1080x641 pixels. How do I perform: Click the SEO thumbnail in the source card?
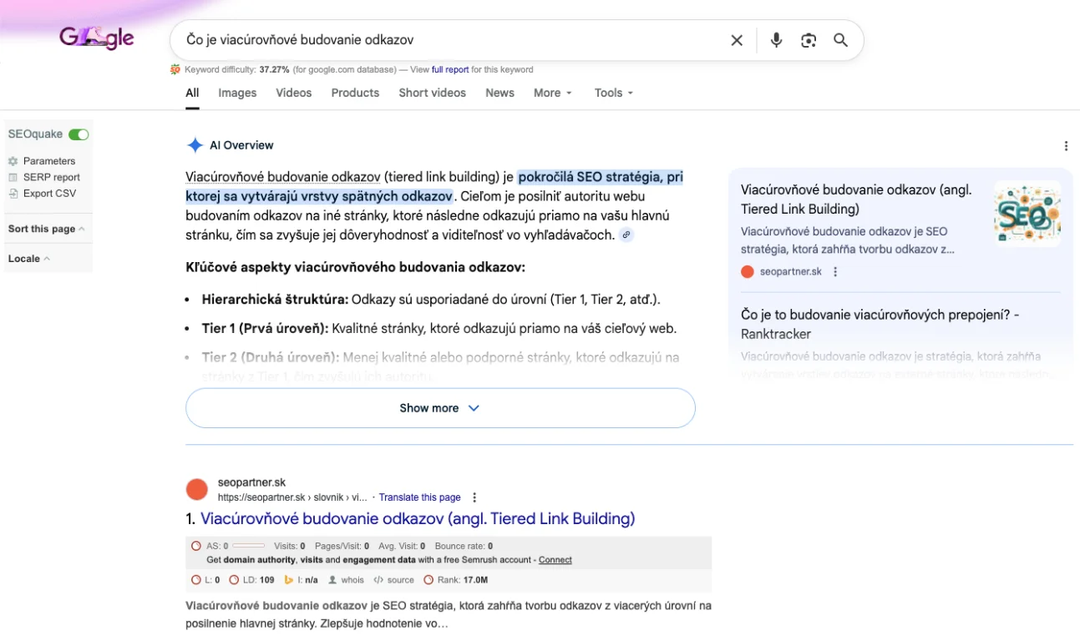[x=1027, y=214]
